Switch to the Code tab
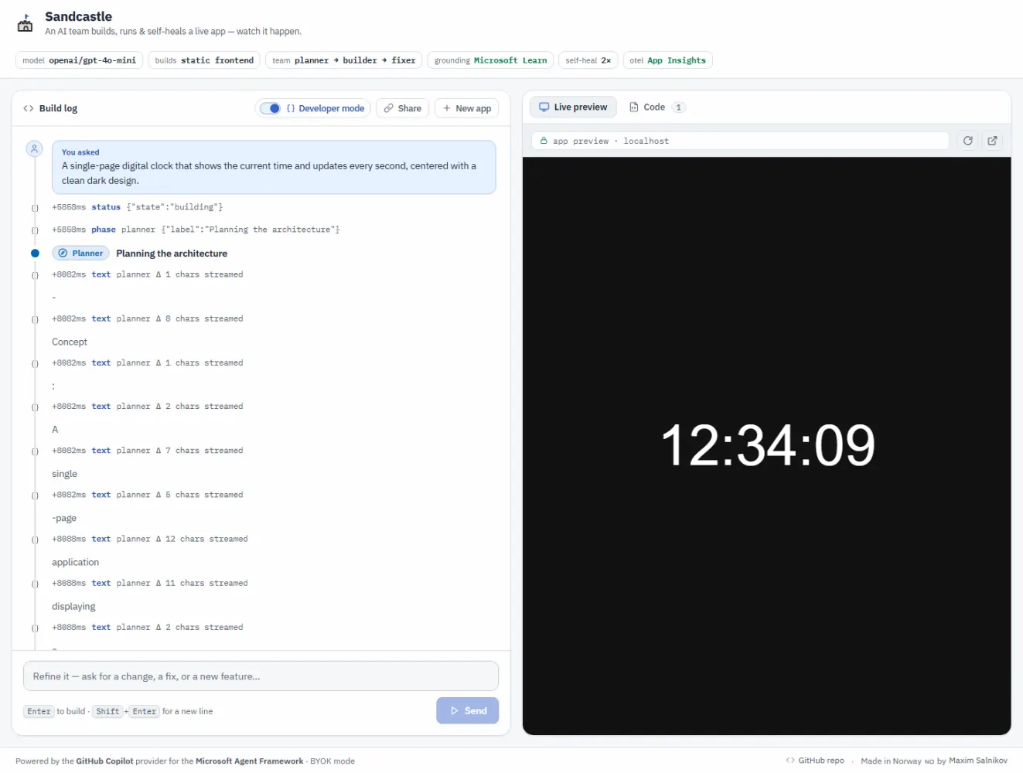Screen dimensions: 1023x773 point(656,107)
